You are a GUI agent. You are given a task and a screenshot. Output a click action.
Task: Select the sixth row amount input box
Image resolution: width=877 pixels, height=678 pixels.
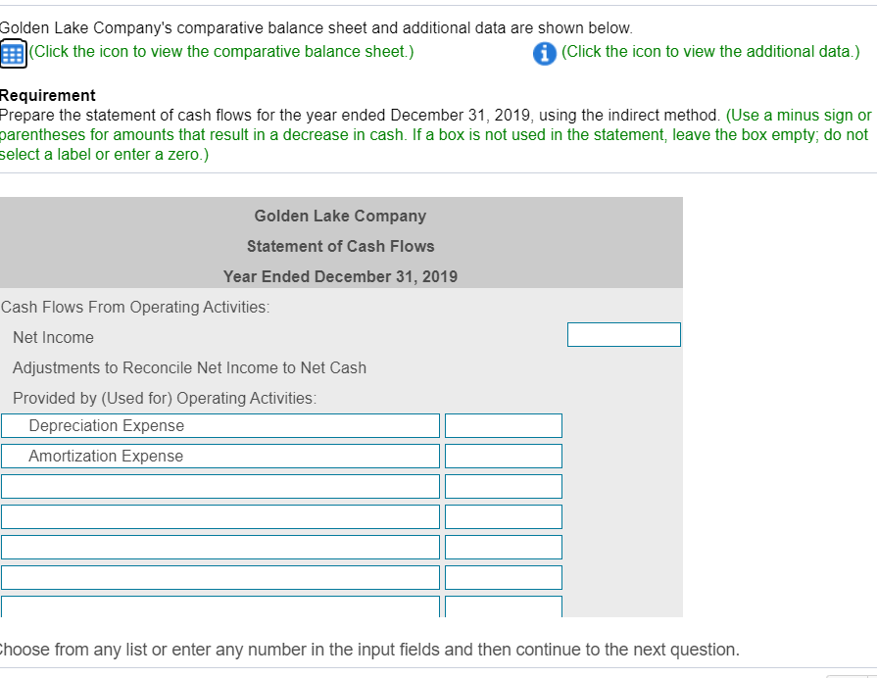point(504,577)
